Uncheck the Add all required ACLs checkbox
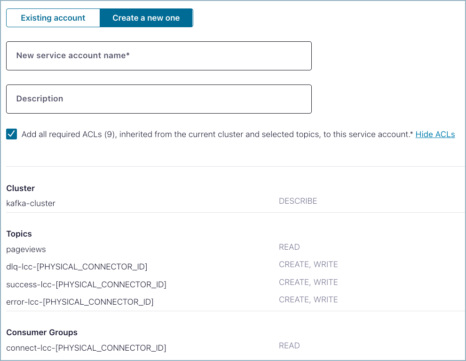Viewport: 466px width, 361px height. [x=11, y=134]
